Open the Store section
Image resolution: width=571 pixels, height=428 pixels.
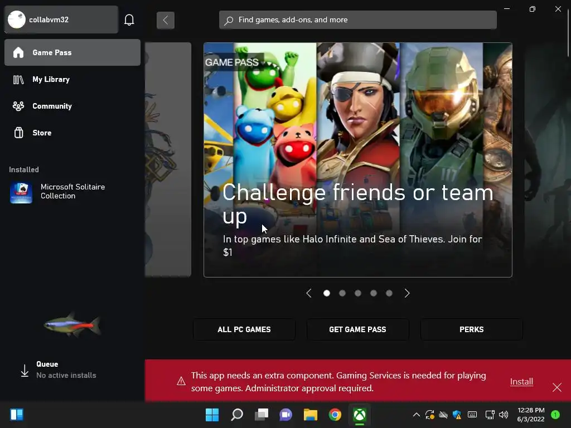(72, 133)
